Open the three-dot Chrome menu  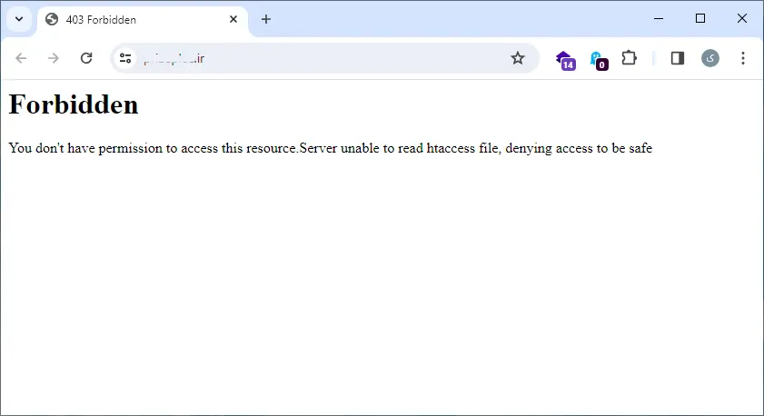(743, 58)
